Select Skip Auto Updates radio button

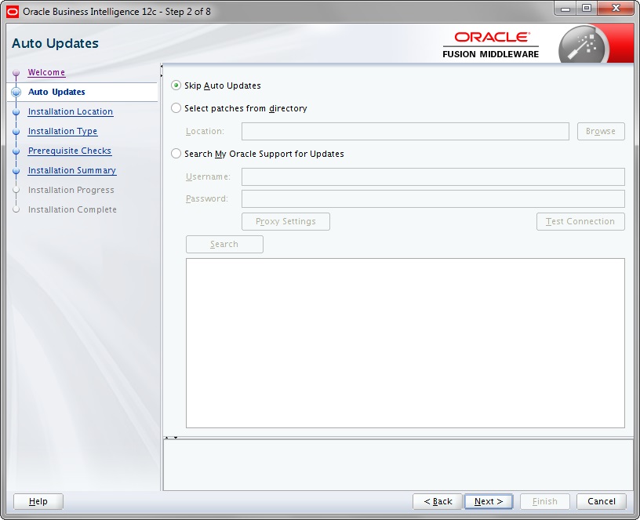coord(176,85)
